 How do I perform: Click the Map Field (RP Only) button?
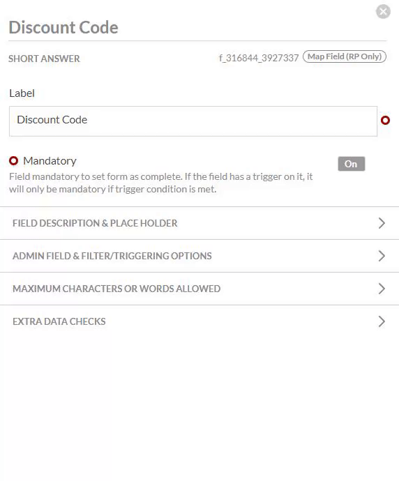[x=345, y=56]
